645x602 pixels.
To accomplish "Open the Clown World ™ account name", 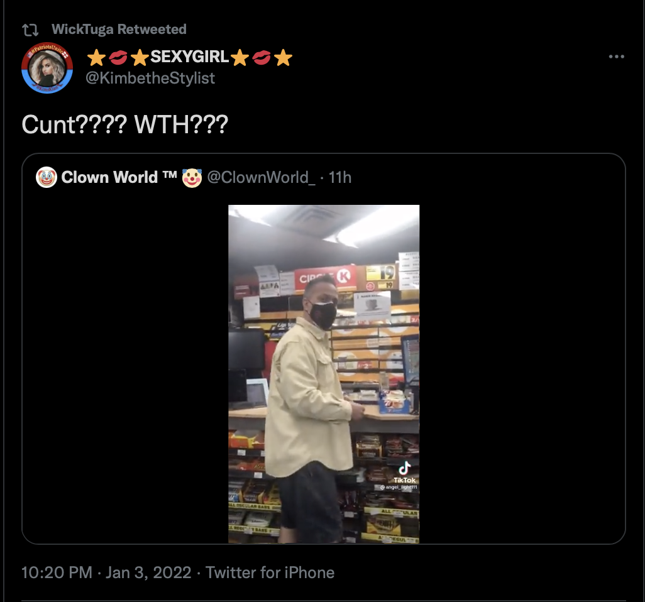I will click(119, 177).
